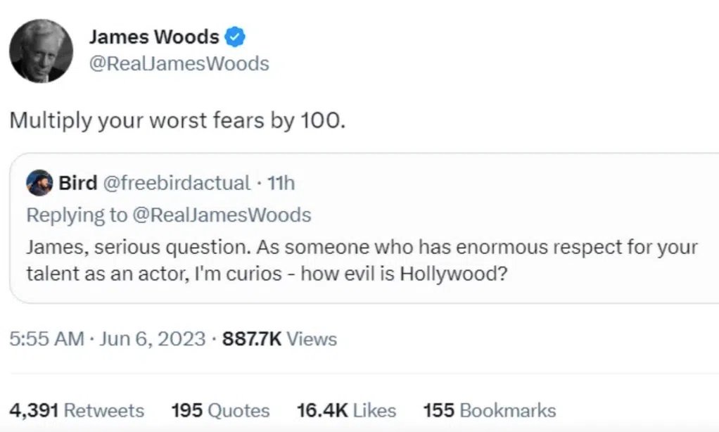Click the Jun 6, 2023 date
The width and height of the screenshot is (719, 432).
152,339
